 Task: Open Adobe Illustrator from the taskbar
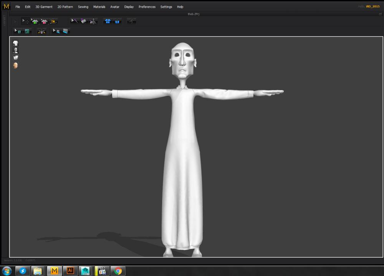(70, 271)
